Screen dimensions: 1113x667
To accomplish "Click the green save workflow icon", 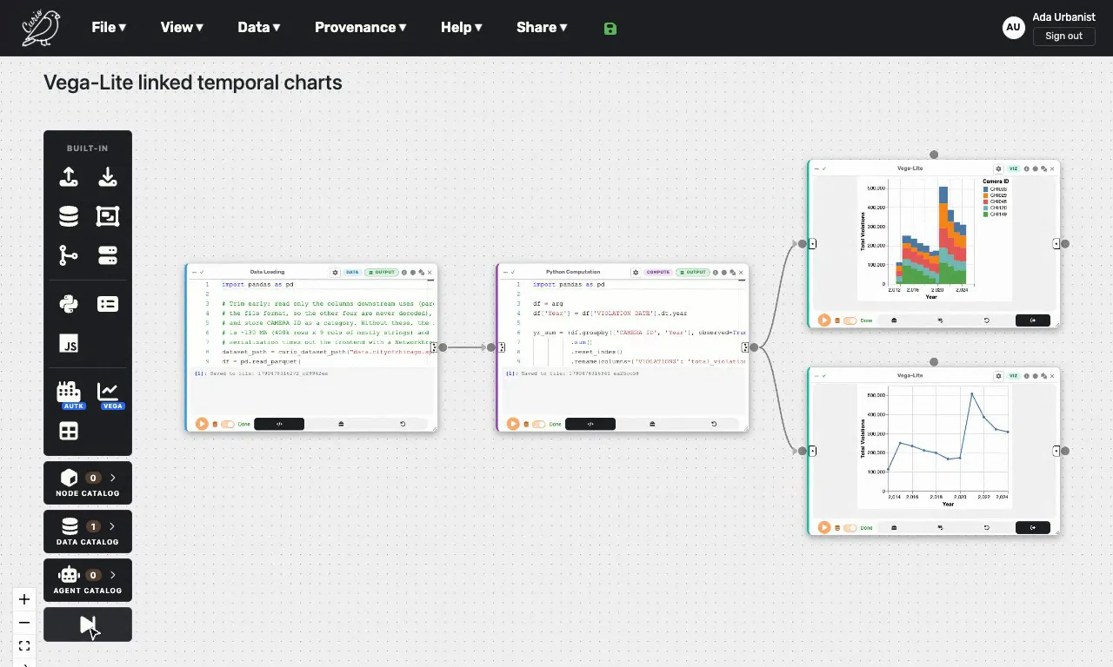I will click(610, 28).
